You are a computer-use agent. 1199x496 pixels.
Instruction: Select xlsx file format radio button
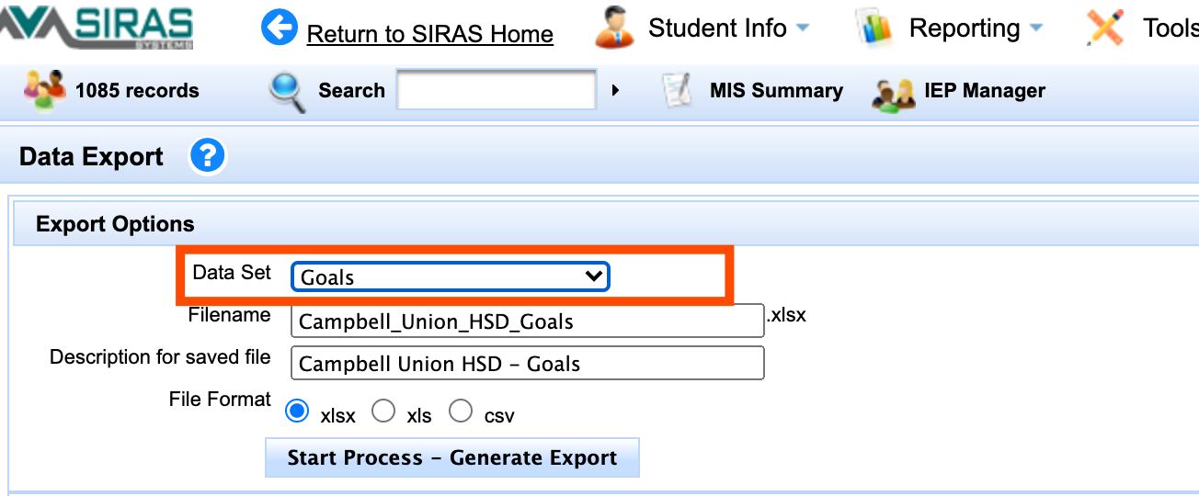pyautogui.click(x=297, y=411)
